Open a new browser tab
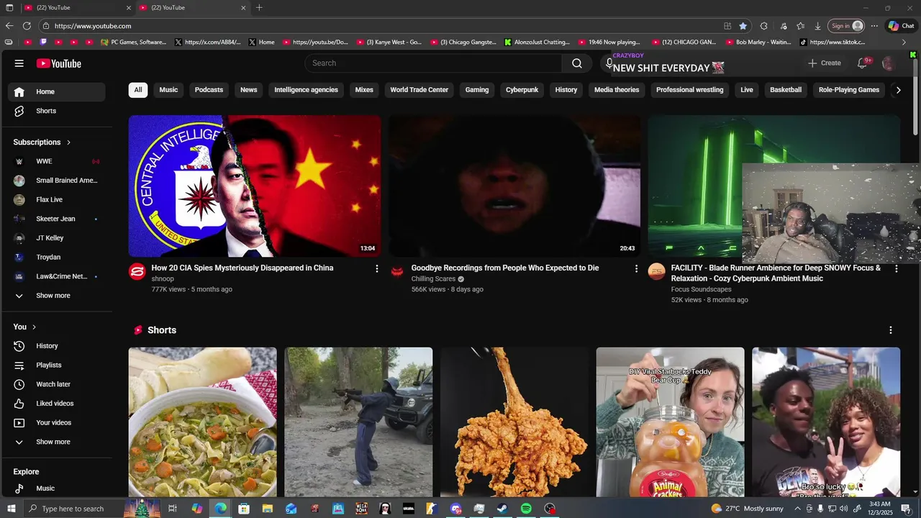921x518 pixels. 259,8
